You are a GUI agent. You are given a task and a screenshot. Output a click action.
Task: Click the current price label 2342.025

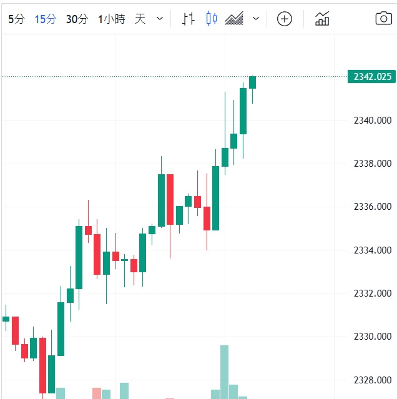pos(372,77)
